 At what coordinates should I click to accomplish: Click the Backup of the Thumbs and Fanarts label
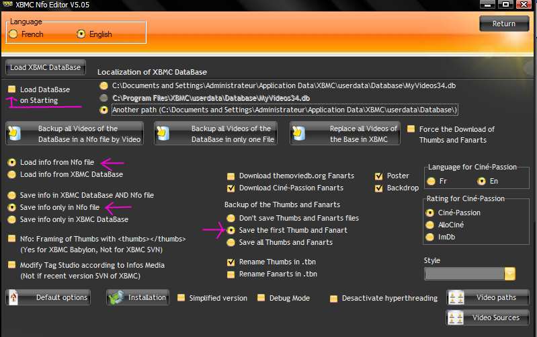pos(282,204)
